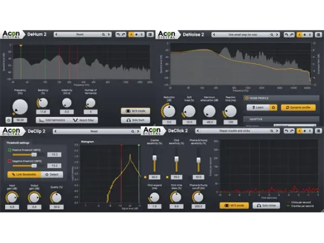Adjust the Quality knob in DeClip 2
This screenshot has width=324, height=243.
point(56,198)
